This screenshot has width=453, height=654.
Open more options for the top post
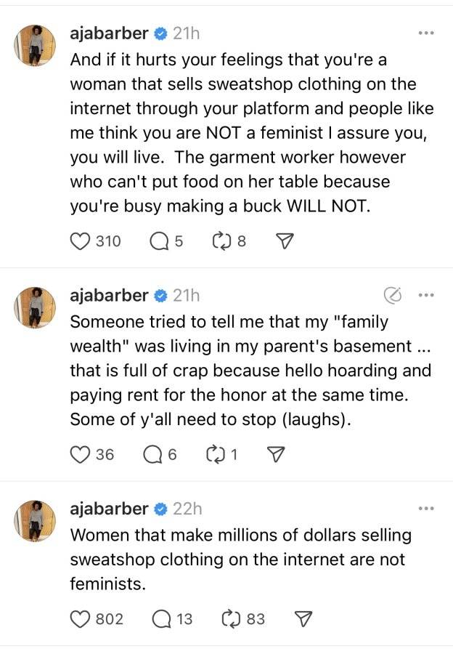tap(426, 33)
